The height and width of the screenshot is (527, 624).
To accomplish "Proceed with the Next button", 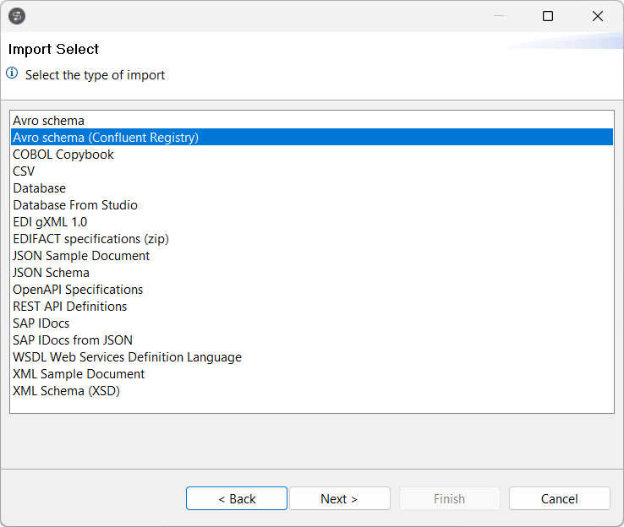I will pos(339,498).
